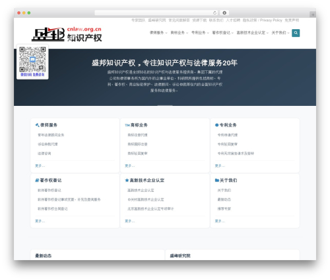The width and height of the screenshot is (330, 280).
Task: Click 更多 in the 高新技术企业认定 card
Action: click(130, 221)
